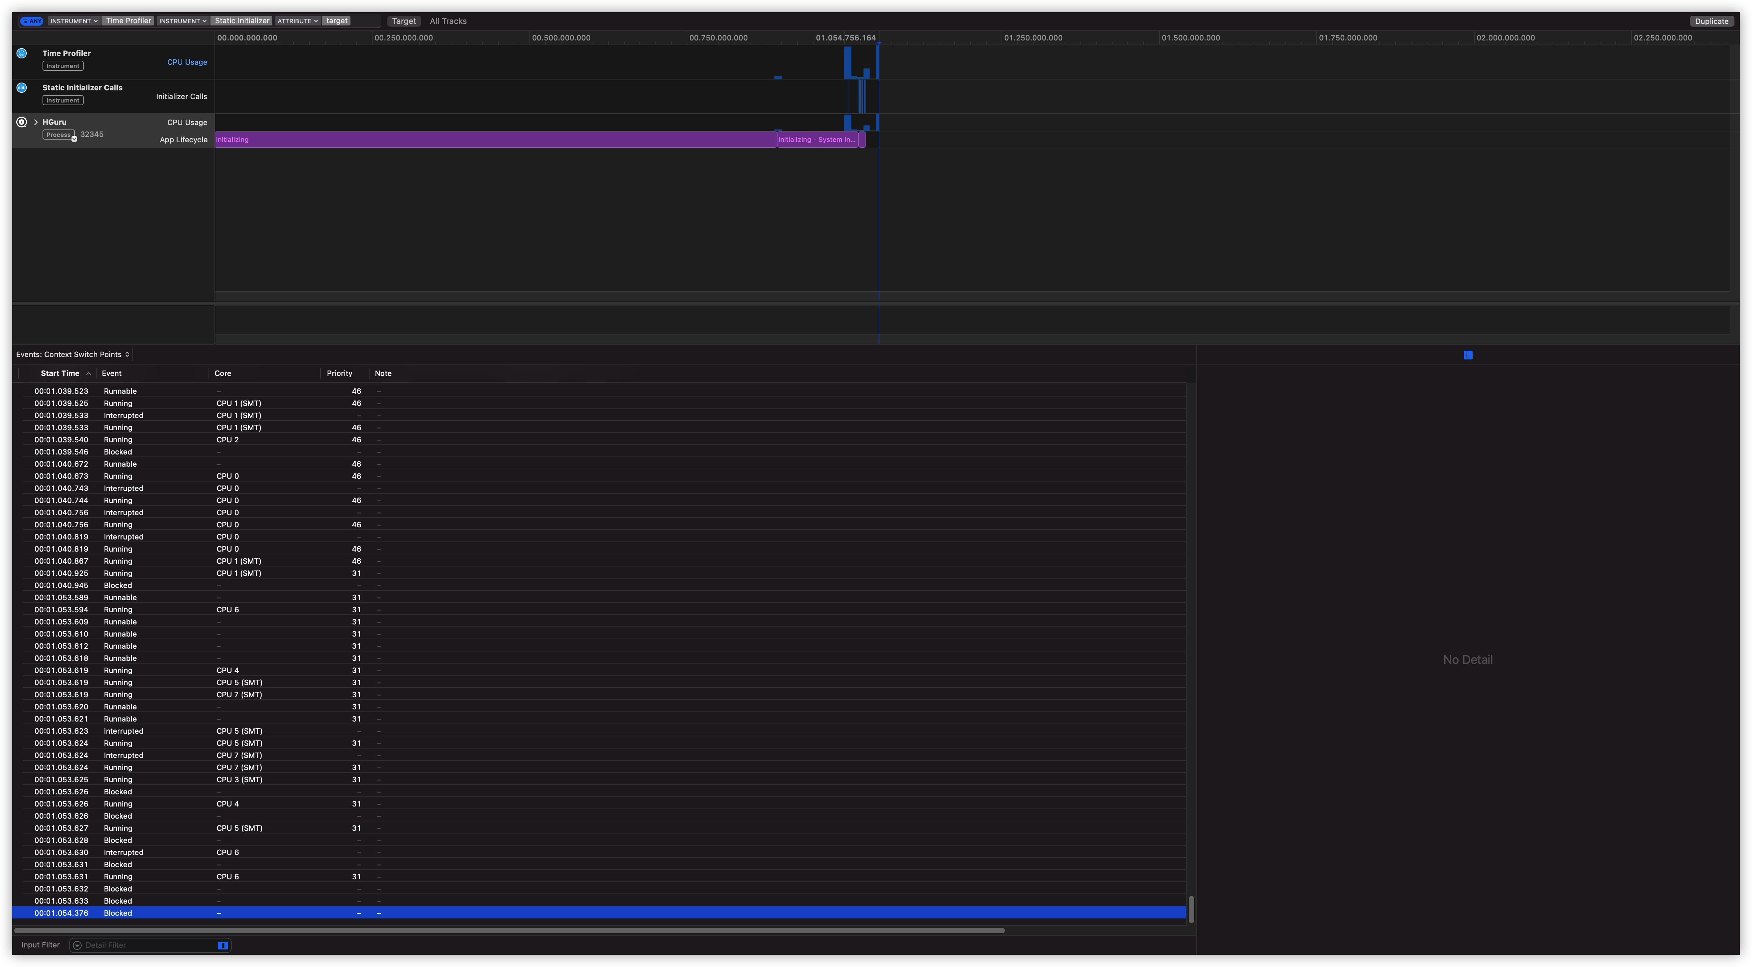Switch to All Tracks view

(x=448, y=20)
